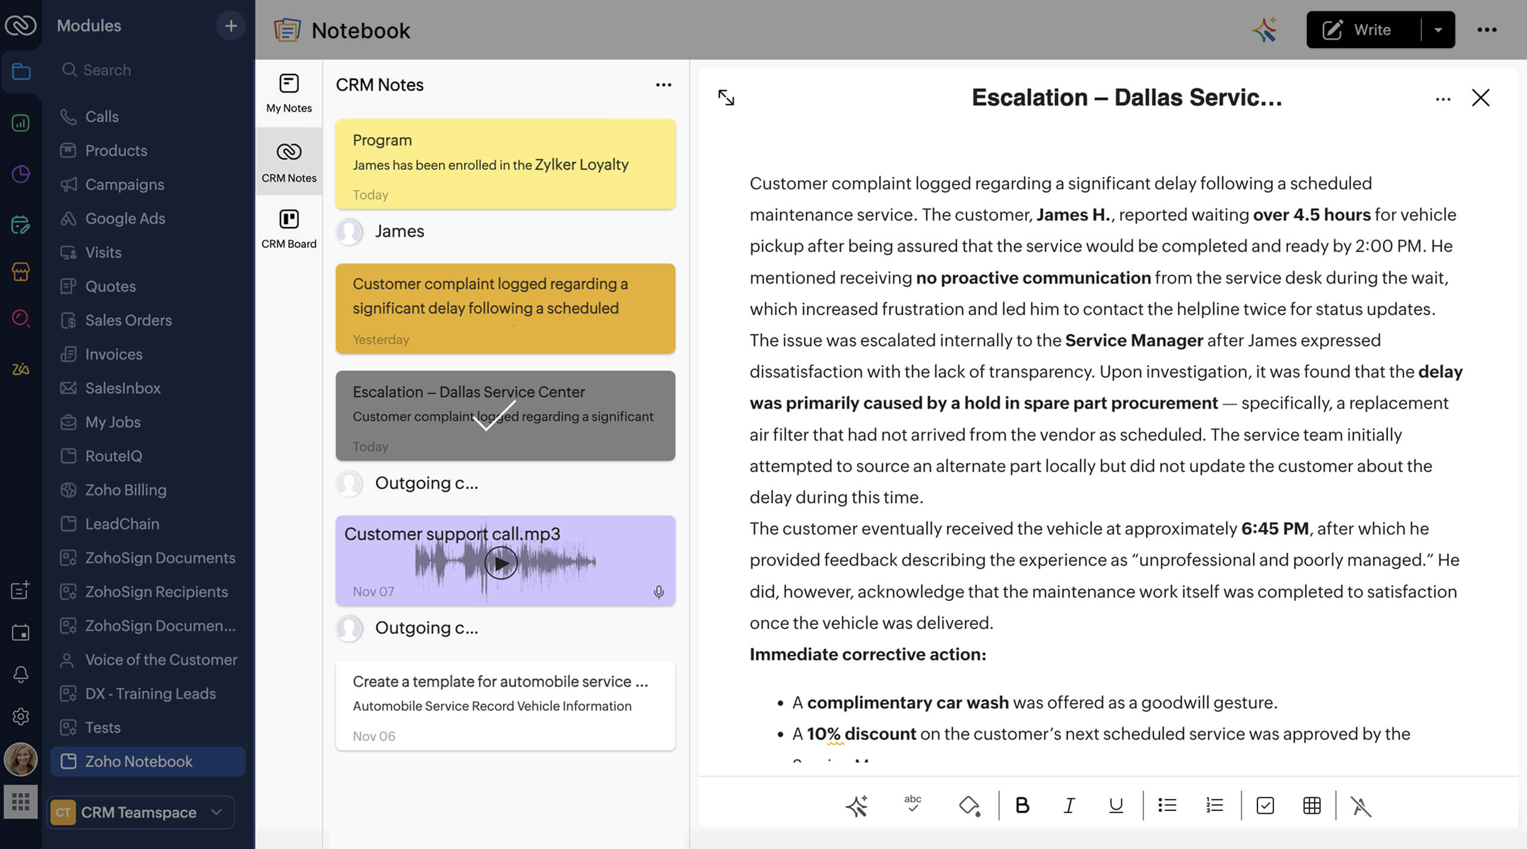
Task: Open the audio recorder on Customer support call note
Action: coord(659,592)
